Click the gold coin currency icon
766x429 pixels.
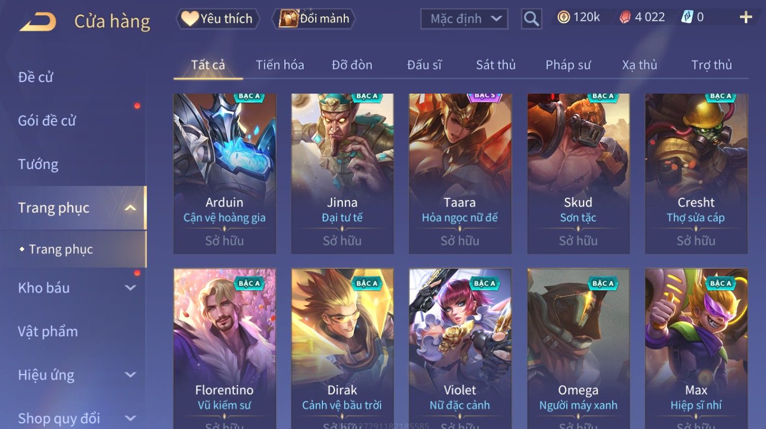pyautogui.click(x=563, y=17)
